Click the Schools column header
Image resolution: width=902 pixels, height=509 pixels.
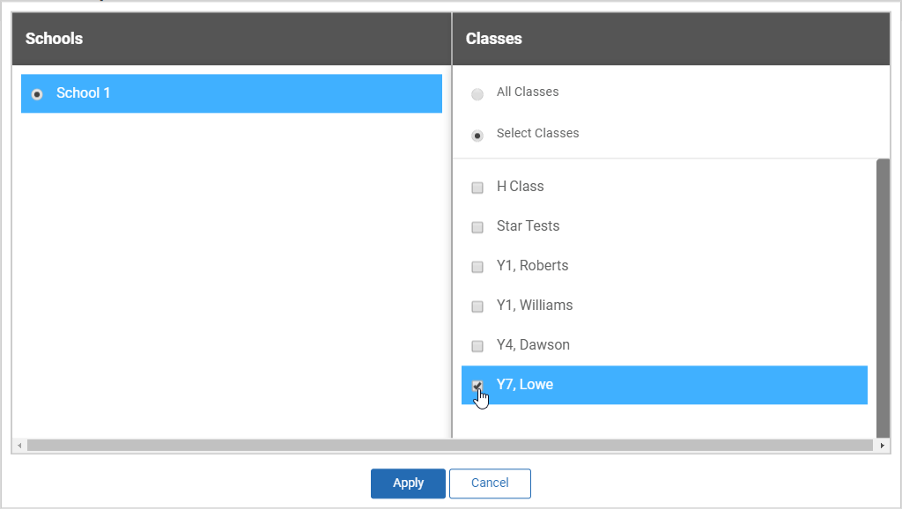pyautogui.click(x=54, y=39)
